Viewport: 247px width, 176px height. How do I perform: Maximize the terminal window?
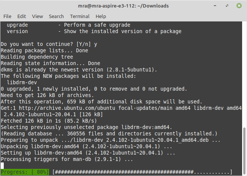[227, 6]
